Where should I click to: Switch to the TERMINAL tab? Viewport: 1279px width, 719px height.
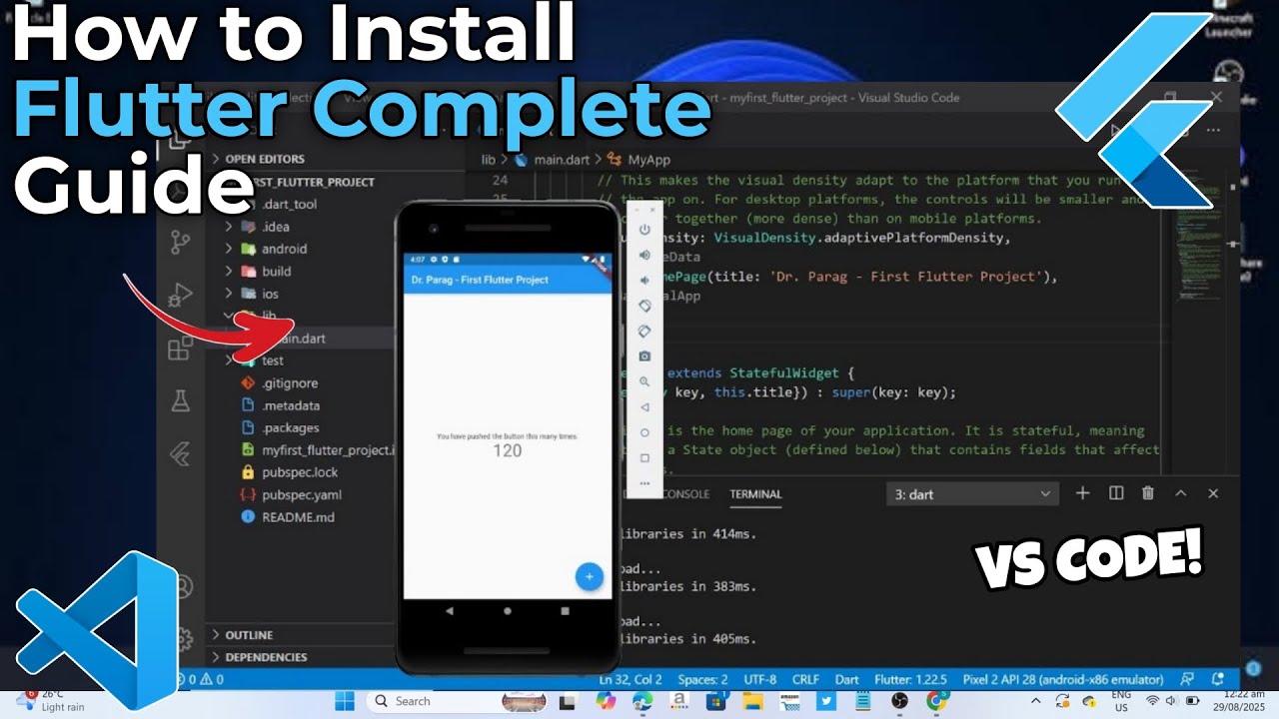pos(755,494)
